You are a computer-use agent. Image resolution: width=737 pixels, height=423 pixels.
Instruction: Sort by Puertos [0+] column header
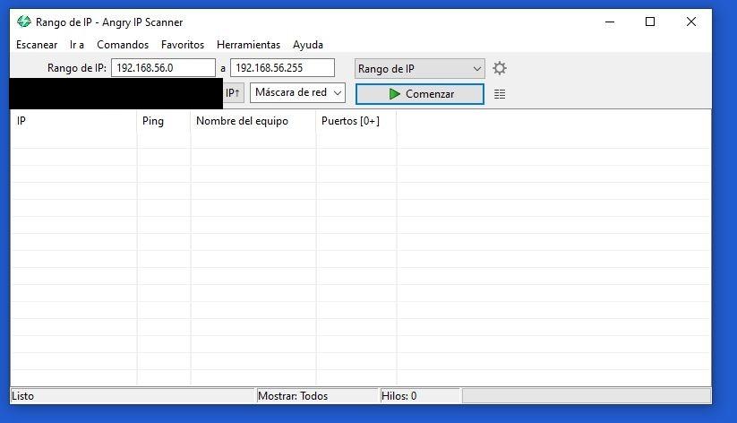(356, 121)
